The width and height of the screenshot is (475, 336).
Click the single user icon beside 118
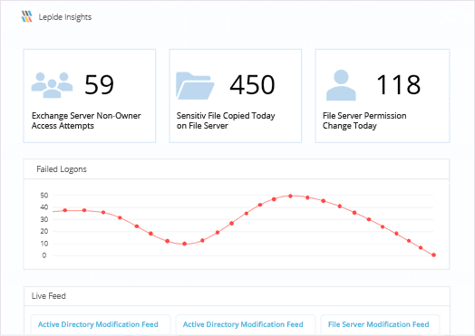tap(341, 85)
